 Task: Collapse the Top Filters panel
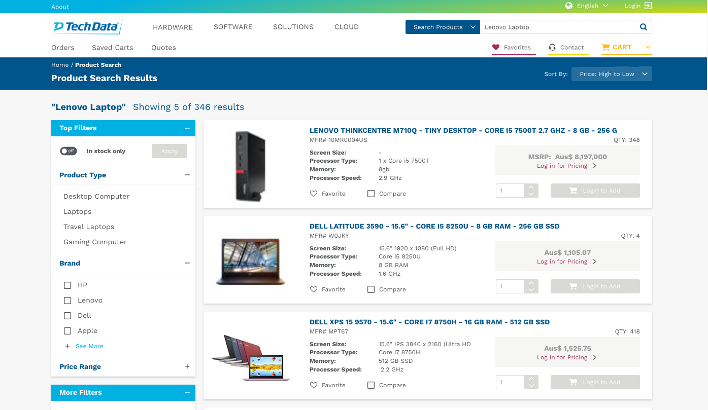coord(187,128)
